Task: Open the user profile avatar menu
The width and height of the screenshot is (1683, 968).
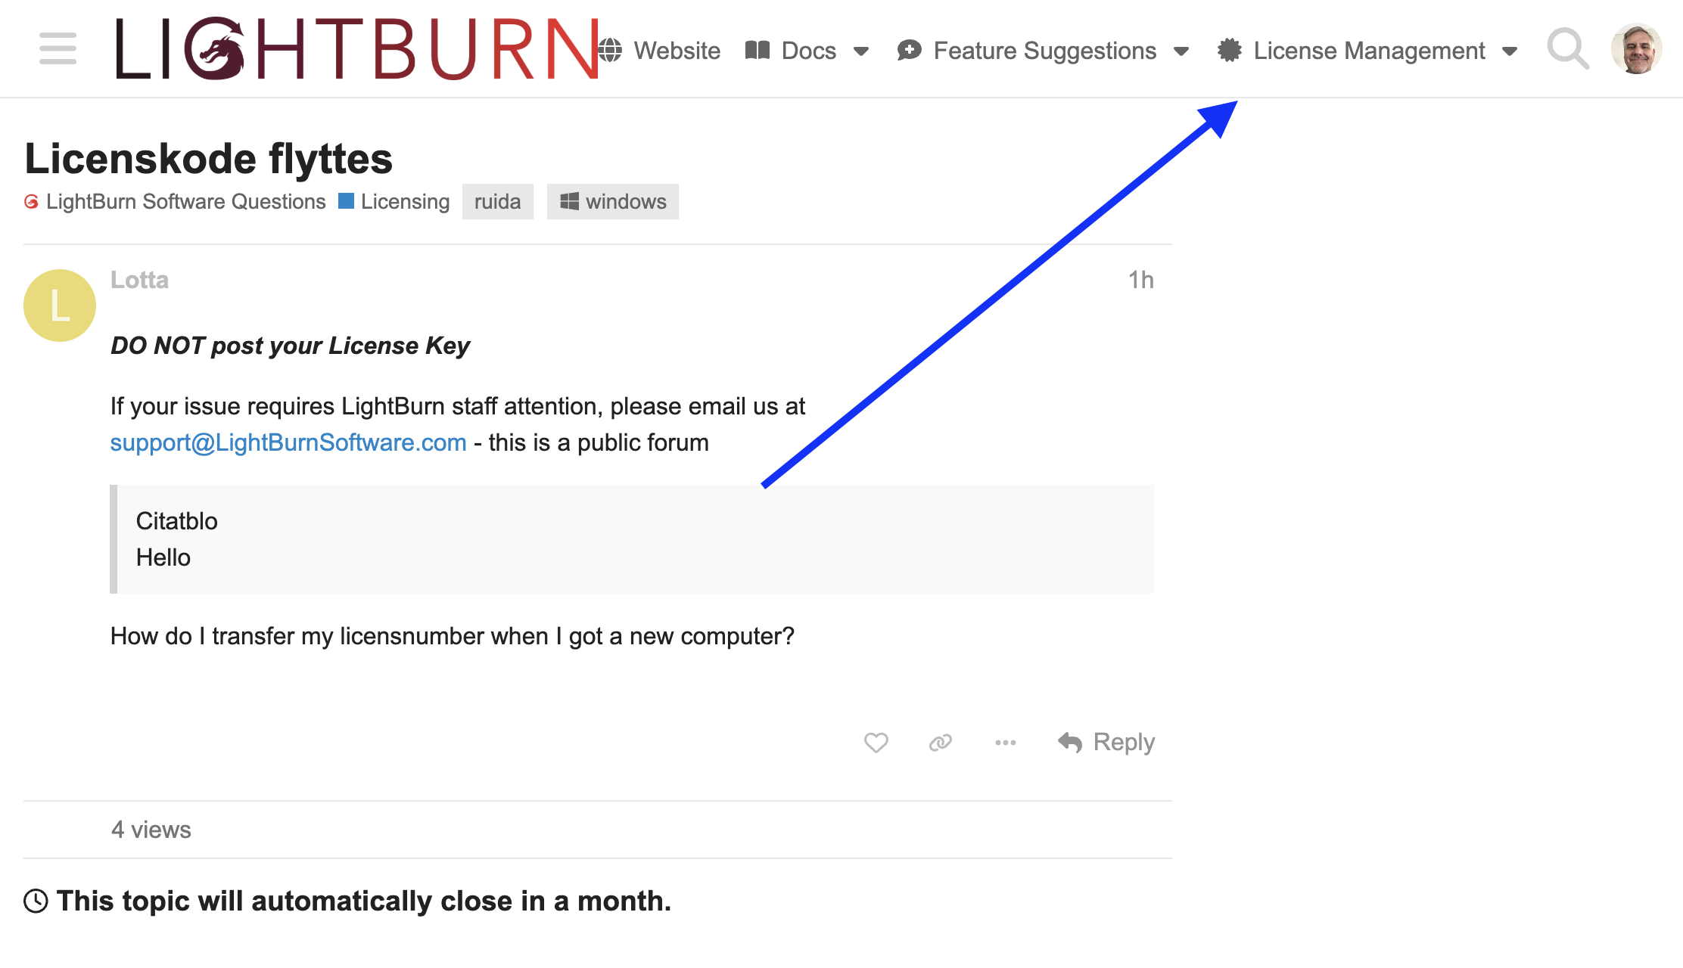Action: pyautogui.click(x=1636, y=49)
